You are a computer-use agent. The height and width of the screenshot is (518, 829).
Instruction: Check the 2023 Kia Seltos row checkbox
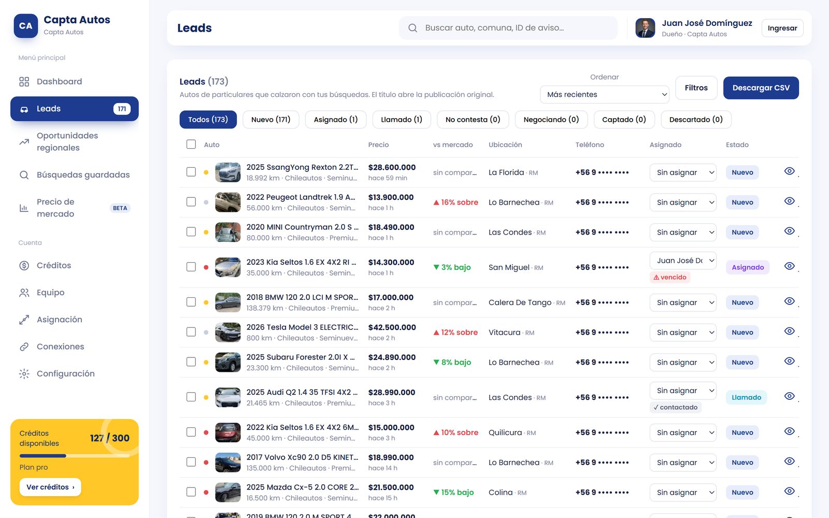191,267
